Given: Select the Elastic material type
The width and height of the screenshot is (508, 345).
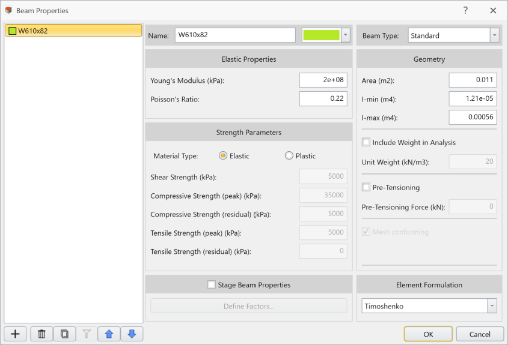Looking at the screenshot, I should point(223,155).
